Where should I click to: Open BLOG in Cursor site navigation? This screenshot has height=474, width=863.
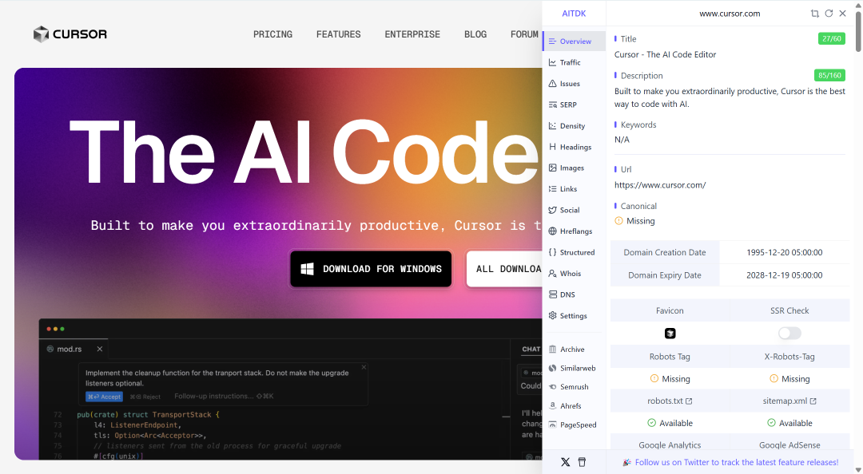coord(475,34)
